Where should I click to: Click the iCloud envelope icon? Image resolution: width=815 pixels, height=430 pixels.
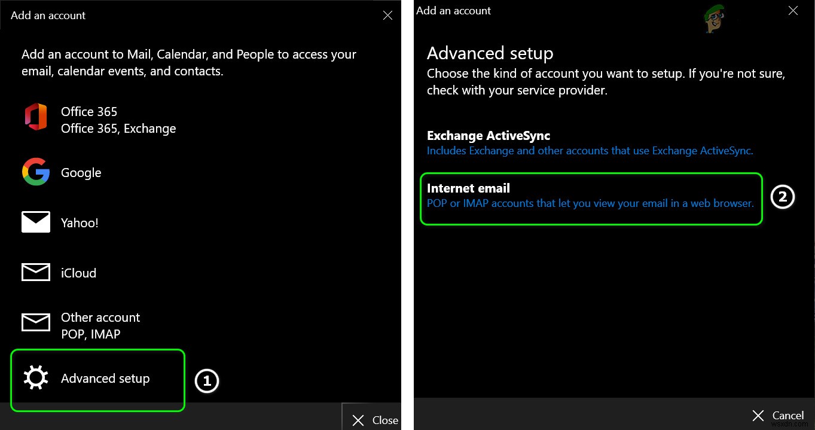pos(36,272)
